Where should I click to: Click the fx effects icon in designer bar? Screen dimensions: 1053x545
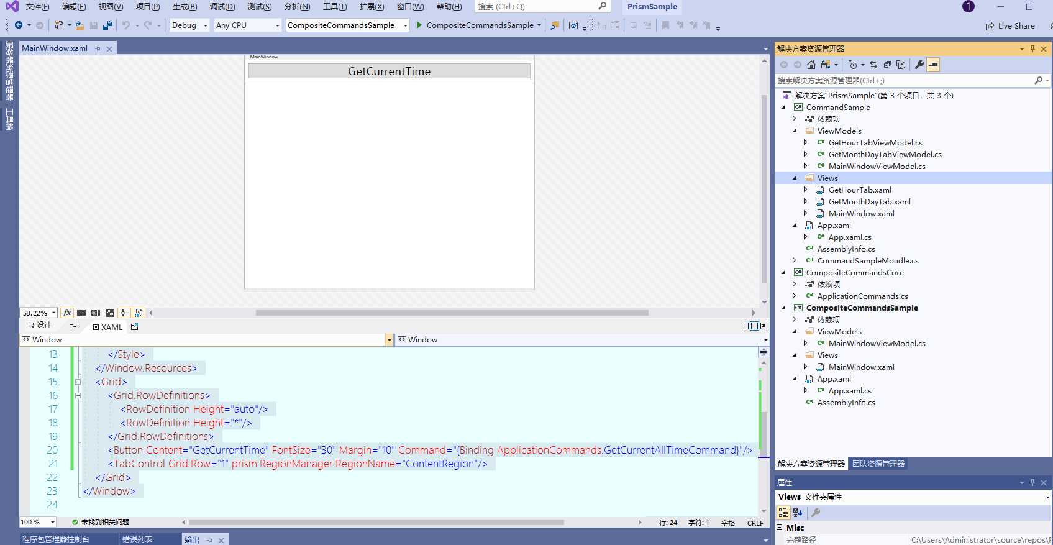click(x=66, y=313)
